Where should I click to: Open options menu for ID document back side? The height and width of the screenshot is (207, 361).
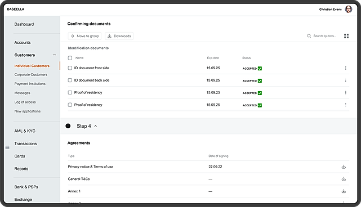pyautogui.click(x=345, y=80)
